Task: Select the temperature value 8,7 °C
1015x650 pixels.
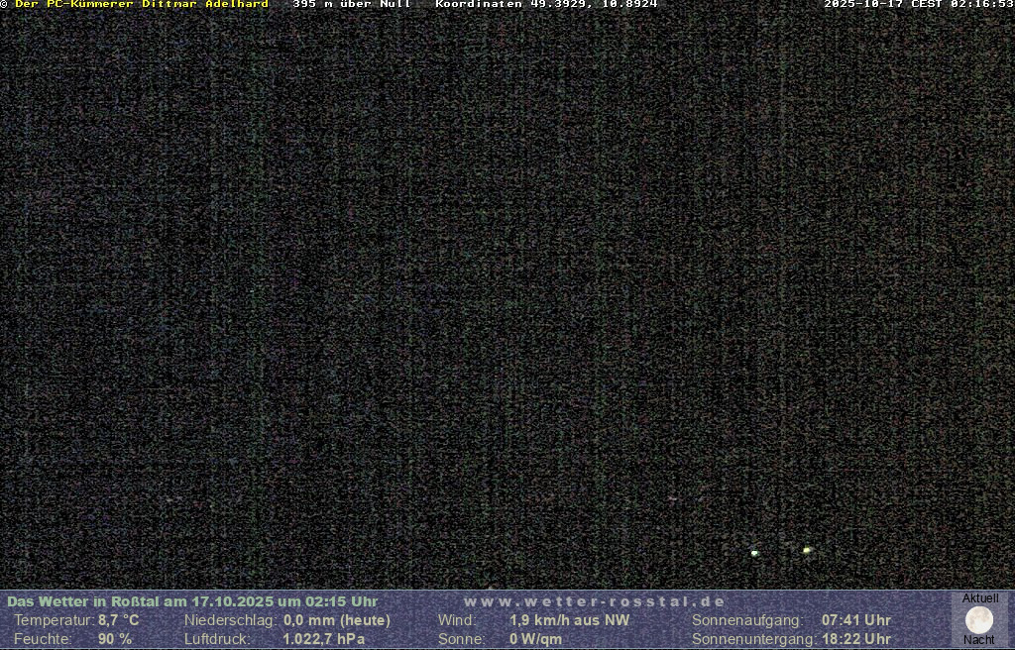Action: [118, 620]
